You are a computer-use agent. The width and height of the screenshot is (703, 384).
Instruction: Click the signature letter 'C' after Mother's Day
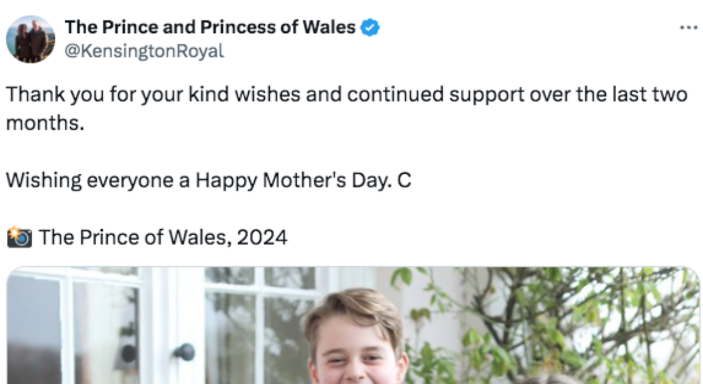[404, 180]
